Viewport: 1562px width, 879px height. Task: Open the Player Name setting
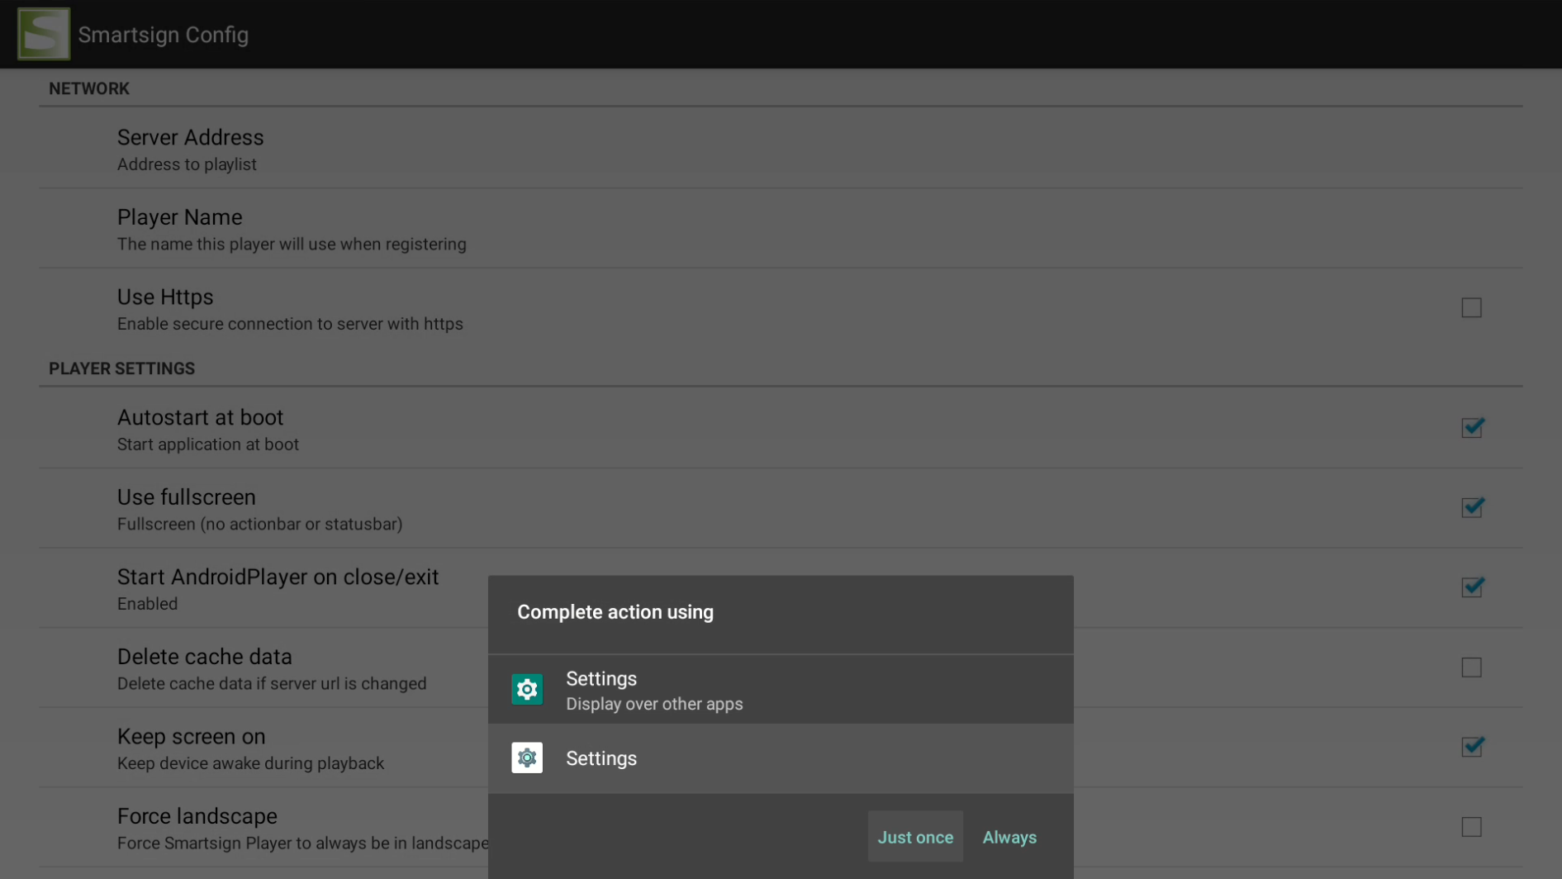click(781, 229)
